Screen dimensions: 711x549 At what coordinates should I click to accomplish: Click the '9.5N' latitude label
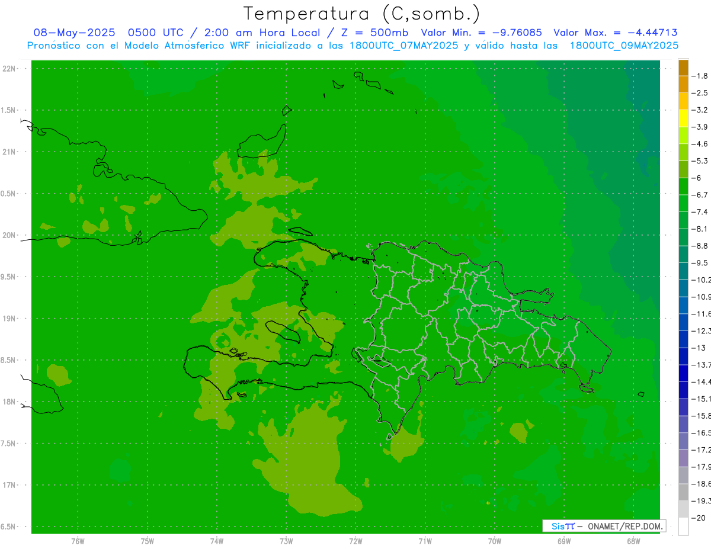[9, 277]
